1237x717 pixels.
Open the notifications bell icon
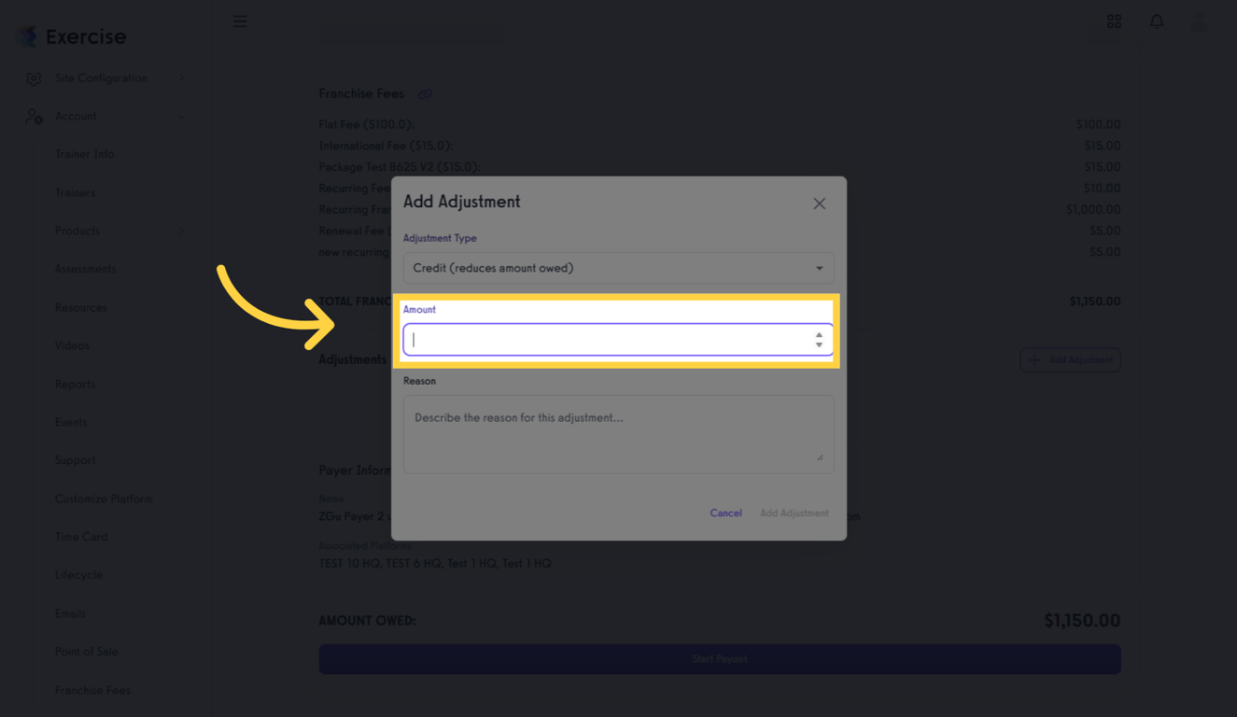(x=1157, y=21)
